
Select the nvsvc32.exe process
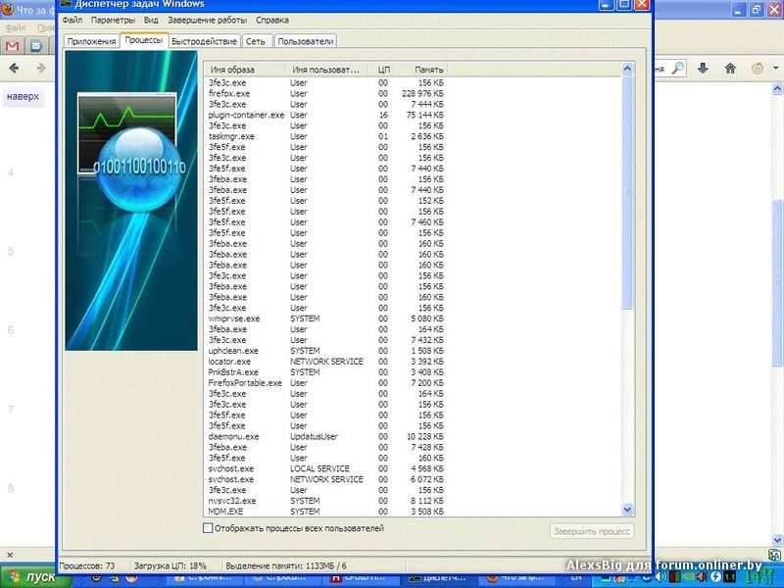326,501
